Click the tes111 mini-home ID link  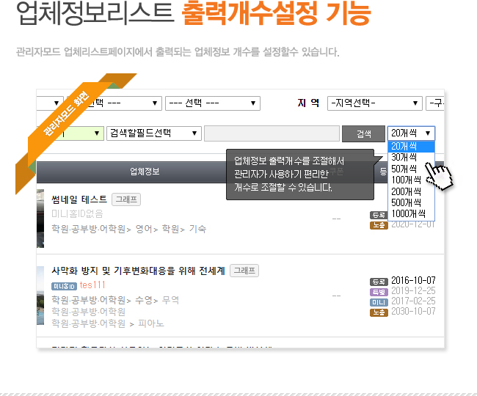(x=92, y=285)
